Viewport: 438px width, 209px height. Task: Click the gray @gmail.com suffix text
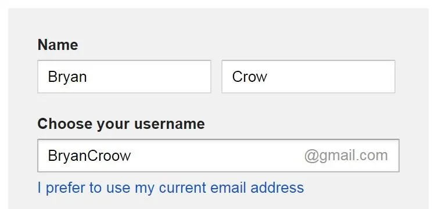(x=346, y=156)
